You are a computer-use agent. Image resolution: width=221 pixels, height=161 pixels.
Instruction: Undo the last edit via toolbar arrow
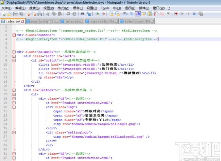click(68, 14)
